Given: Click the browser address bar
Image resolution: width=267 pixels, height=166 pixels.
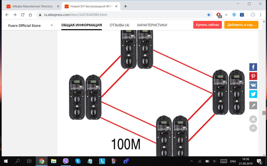Looking at the screenshot, I should tap(107, 15).
